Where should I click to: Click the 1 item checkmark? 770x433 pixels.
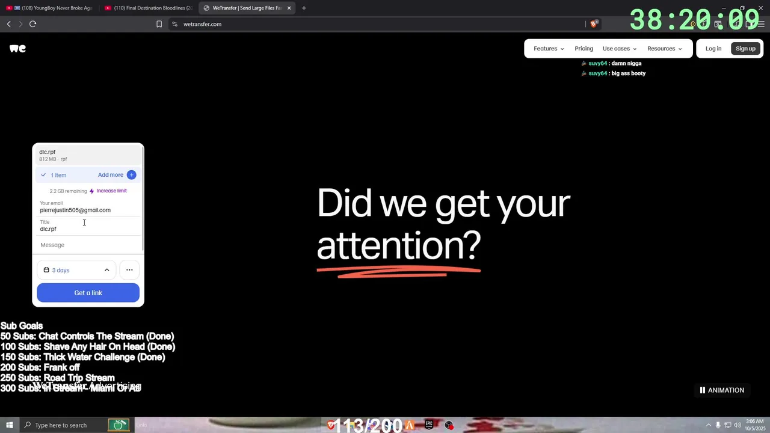(x=43, y=175)
